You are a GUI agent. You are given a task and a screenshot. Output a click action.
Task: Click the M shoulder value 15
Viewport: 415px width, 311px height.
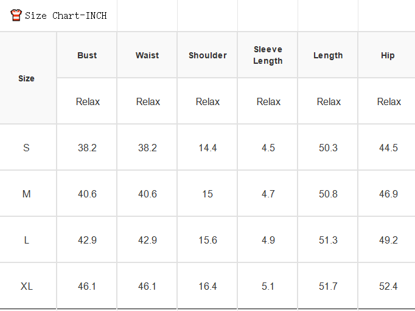tap(207, 194)
